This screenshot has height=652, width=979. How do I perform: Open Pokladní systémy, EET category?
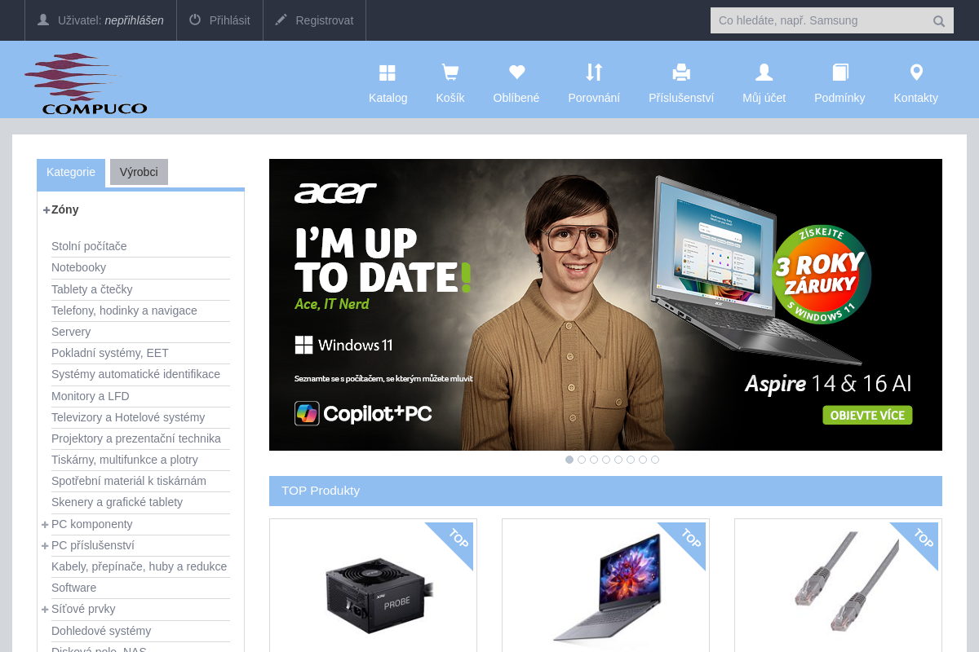(x=110, y=353)
